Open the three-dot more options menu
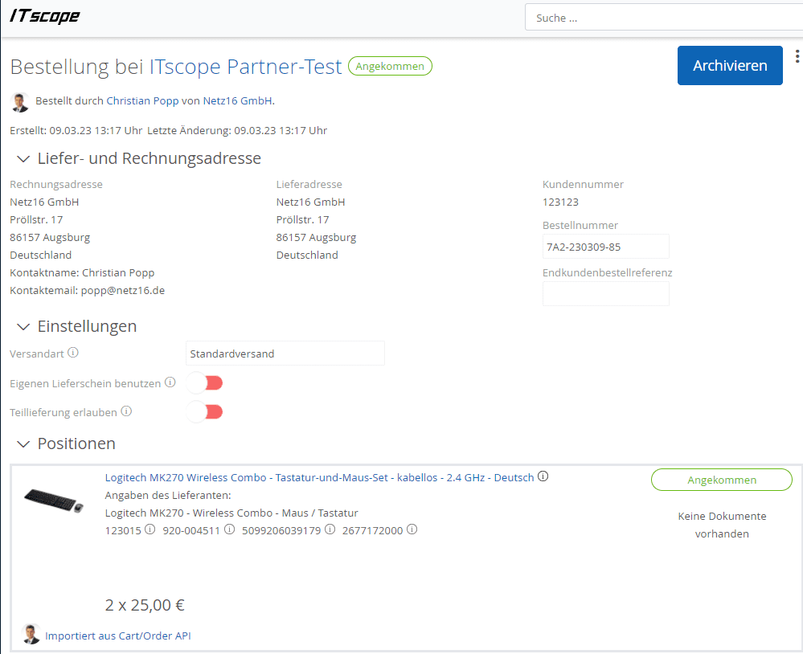Screen dimensions: 803x654 [797, 56]
